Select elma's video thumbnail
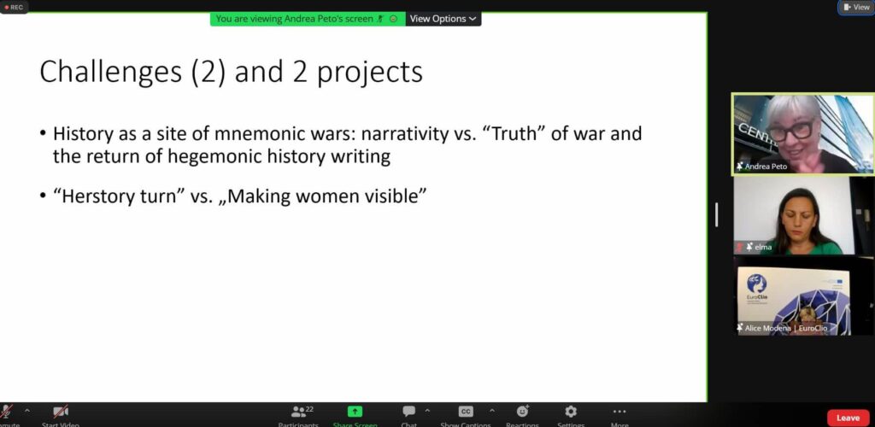875x427 pixels. [803, 216]
